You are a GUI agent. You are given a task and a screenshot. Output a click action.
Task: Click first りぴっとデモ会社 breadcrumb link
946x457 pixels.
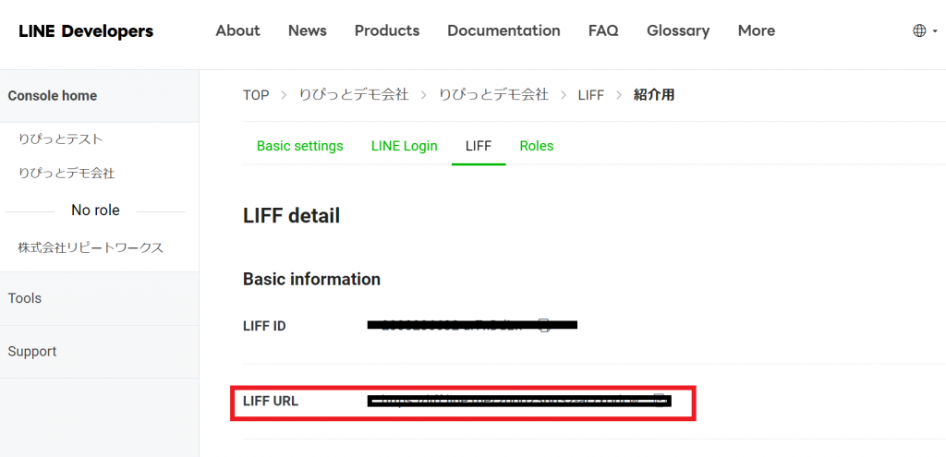click(354, 95)
